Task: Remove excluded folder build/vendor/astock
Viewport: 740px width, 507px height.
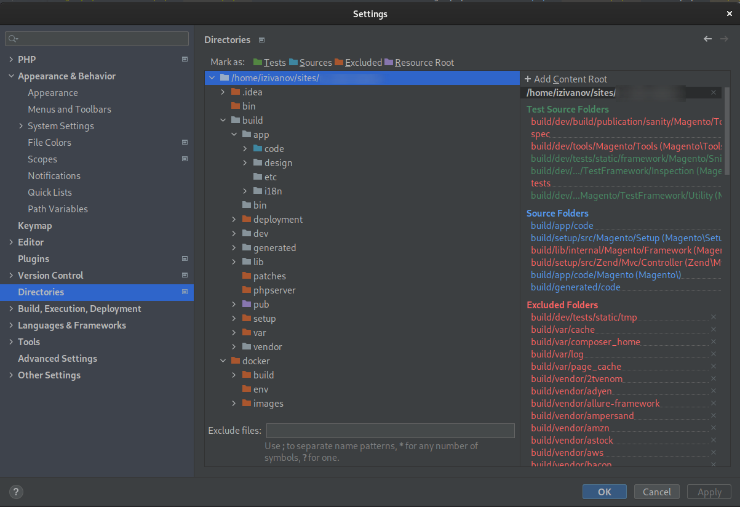Action: (x=714, y=440)
